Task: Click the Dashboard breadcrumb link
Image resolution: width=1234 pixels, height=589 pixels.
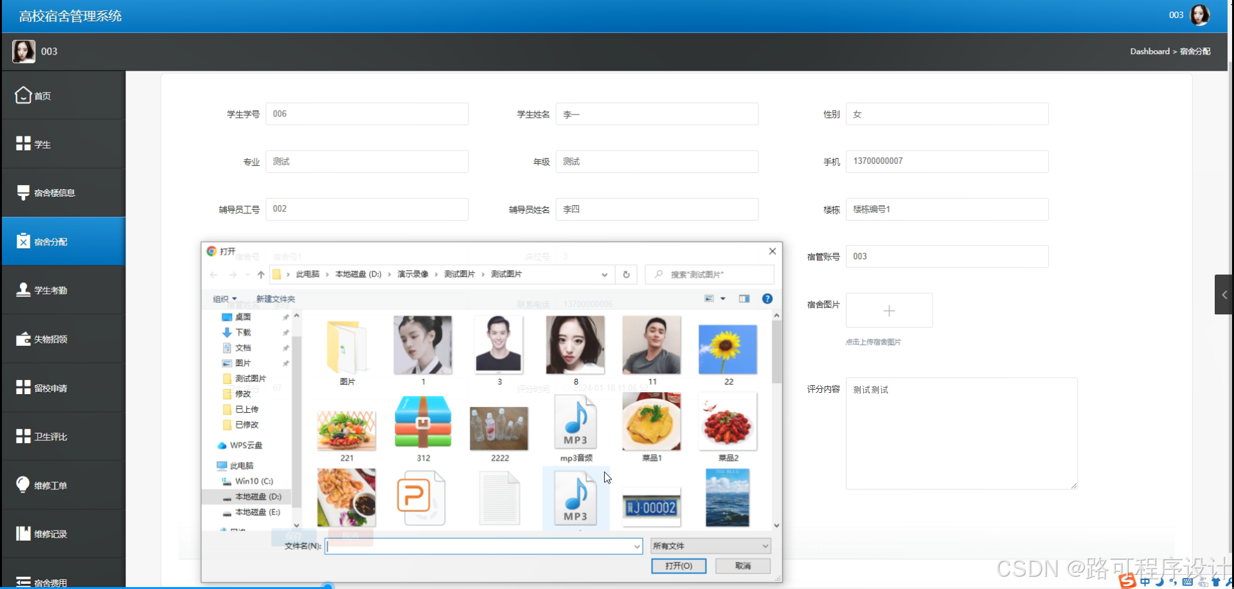Action: click(x=1150, y=51)
